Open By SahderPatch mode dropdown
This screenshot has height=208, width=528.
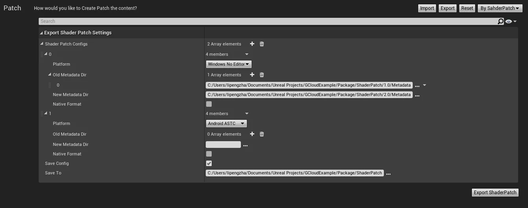click(x=499, y=8)
